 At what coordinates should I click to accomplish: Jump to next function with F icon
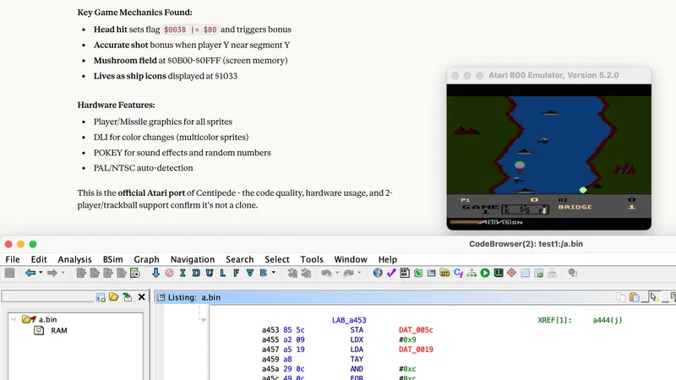point(237,273)
